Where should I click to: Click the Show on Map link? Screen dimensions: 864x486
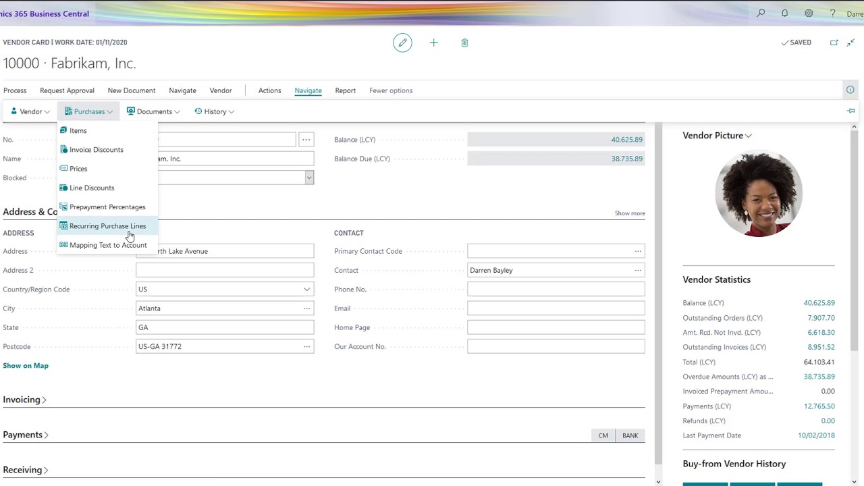(x=26, y=365)
